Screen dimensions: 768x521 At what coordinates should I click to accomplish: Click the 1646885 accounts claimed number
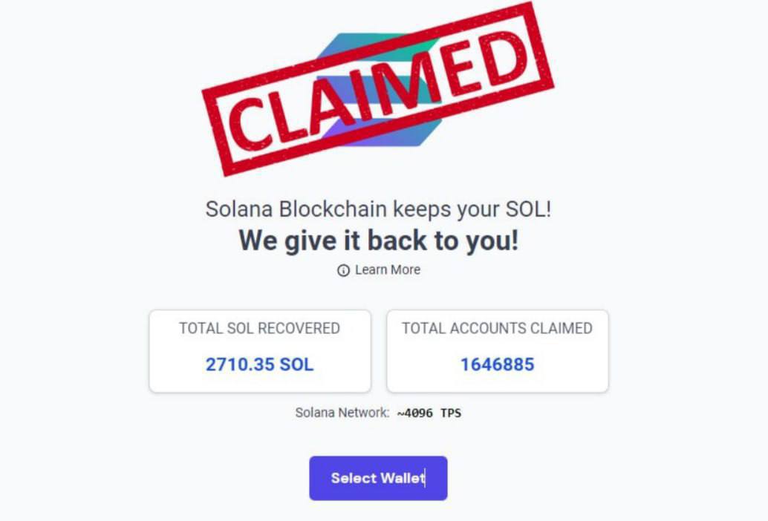[x=497, y=364]
